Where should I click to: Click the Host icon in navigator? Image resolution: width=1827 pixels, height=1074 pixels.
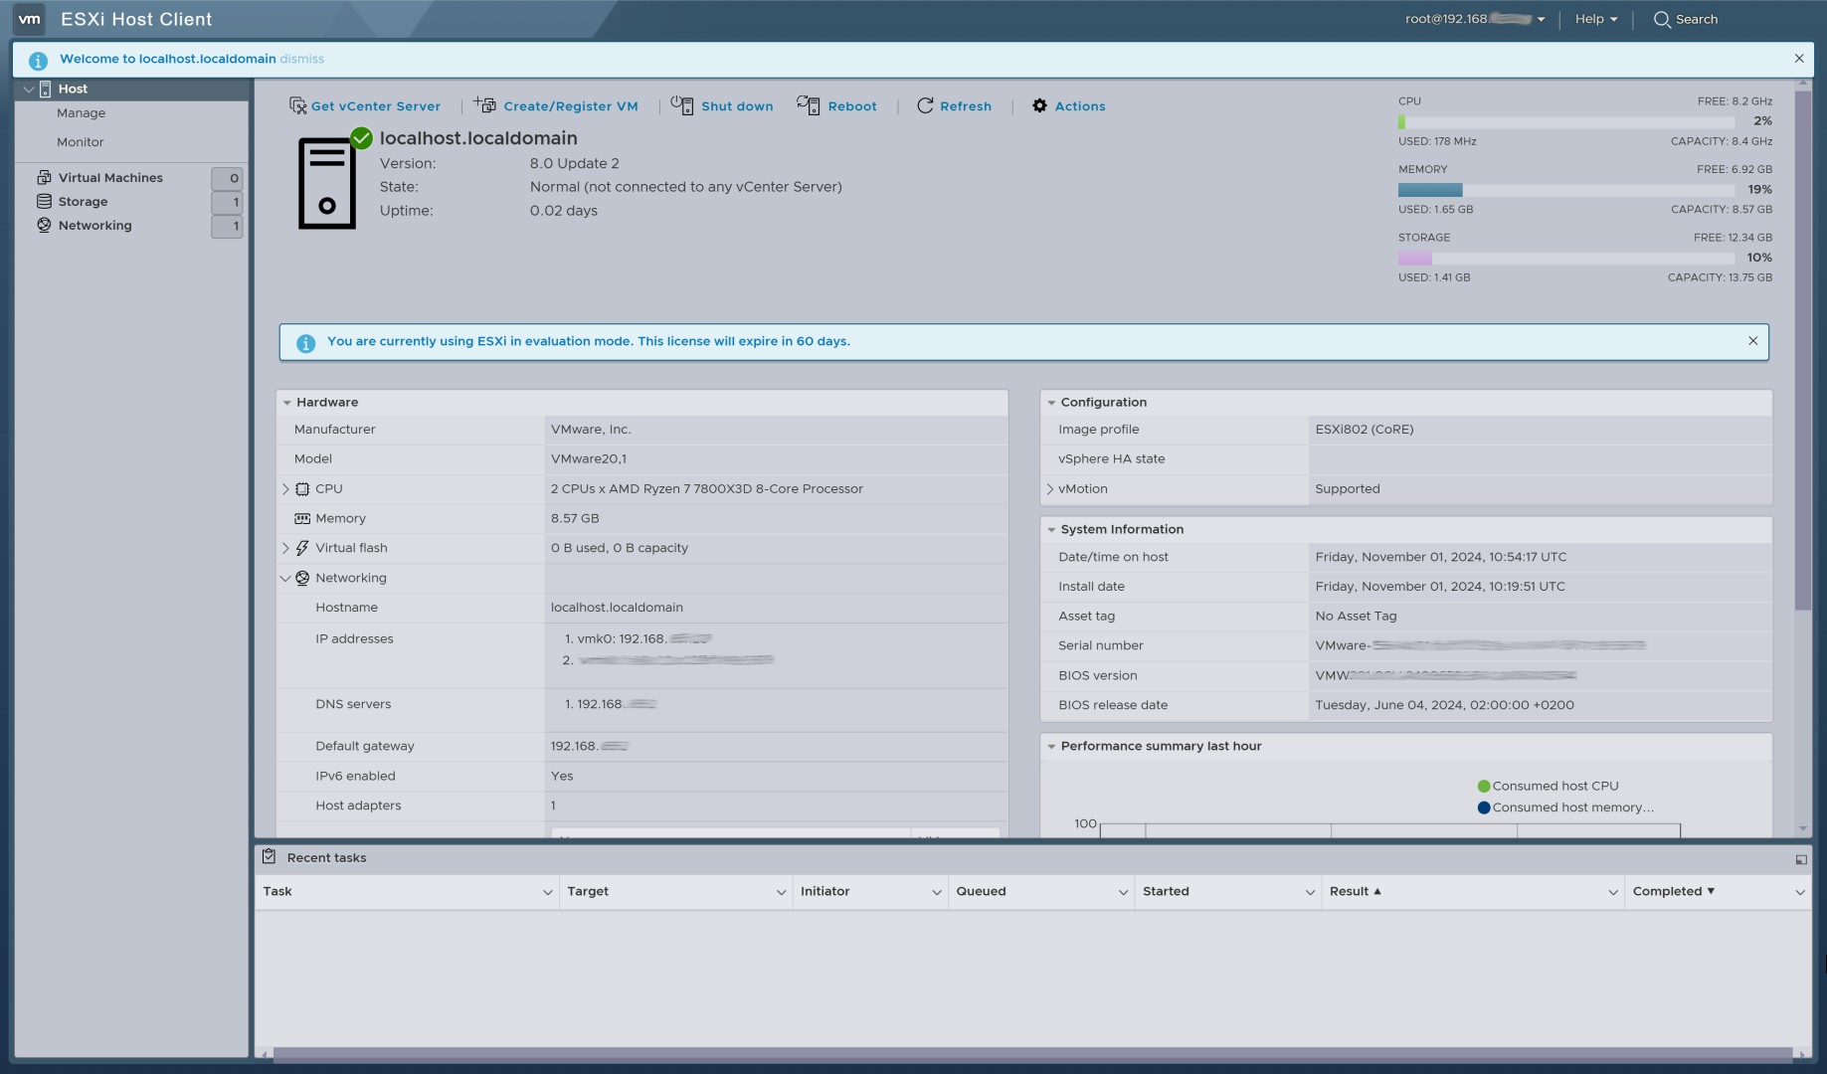point(45,89)
